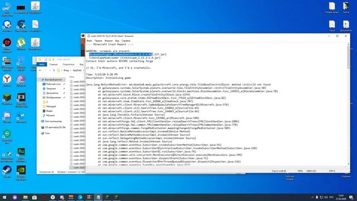Select the first crash file in Explorer list
The height and width of the screenshot is (201, 357).
click(x=78, y=82)
